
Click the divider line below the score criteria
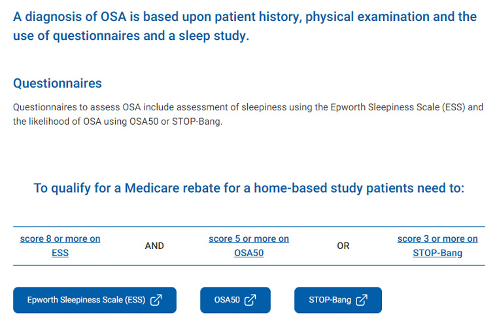(248, 265)
